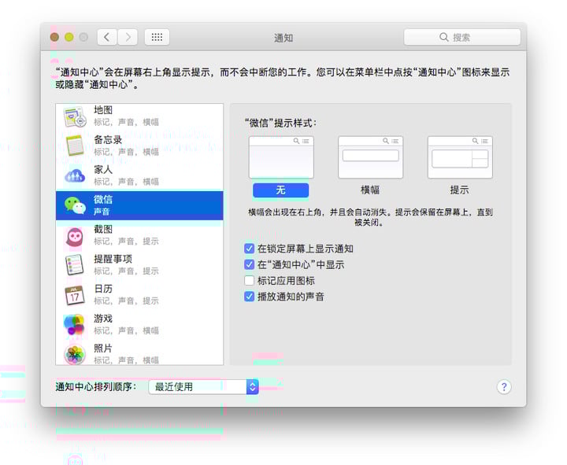Click the 日历 calendar icon
Image resolution: width=567 pixels, height=465 pixels.
75,295
